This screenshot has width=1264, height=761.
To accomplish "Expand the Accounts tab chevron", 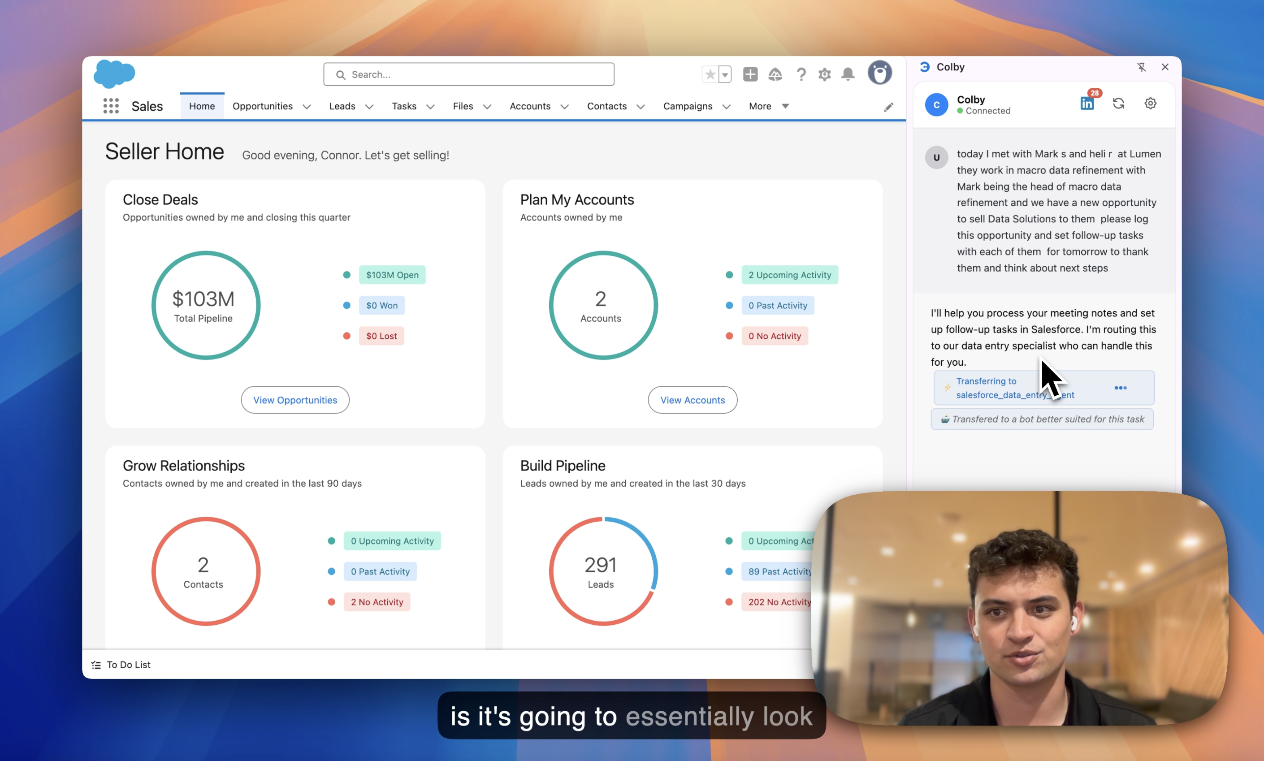I will click(565, 107).
